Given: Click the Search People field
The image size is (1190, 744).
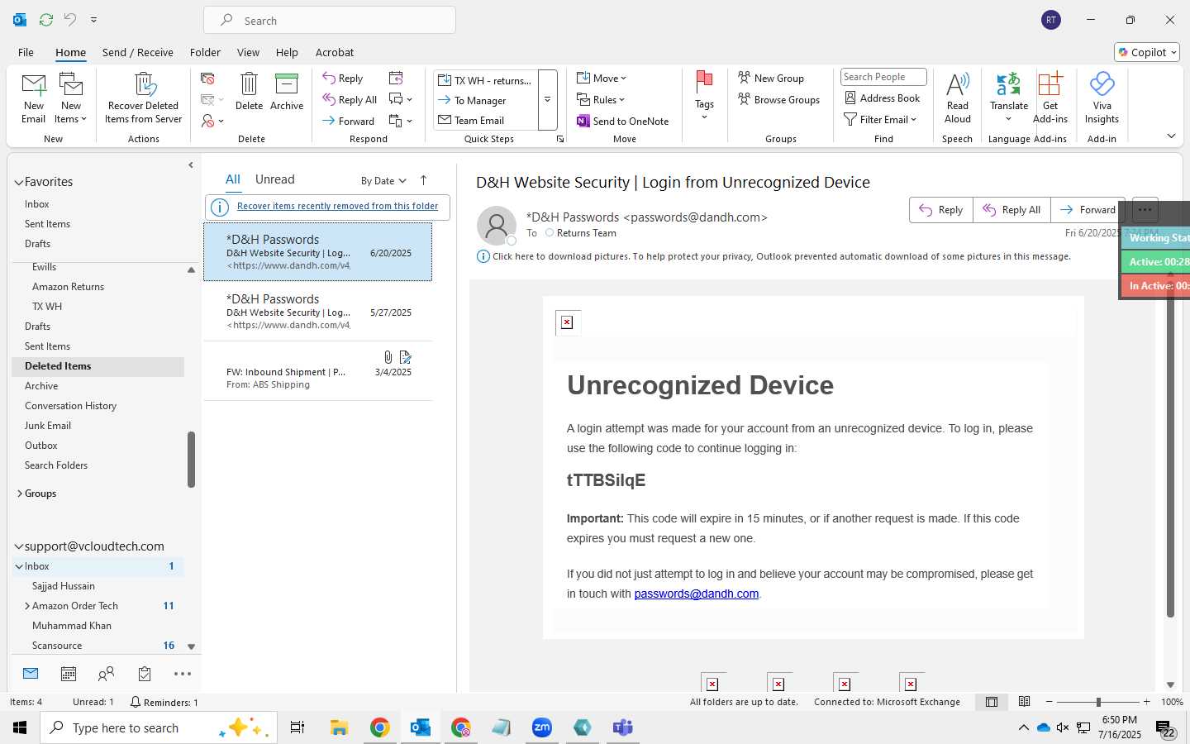Looking at the screenshot, I should pyautogui.click(x=883, y=77).
